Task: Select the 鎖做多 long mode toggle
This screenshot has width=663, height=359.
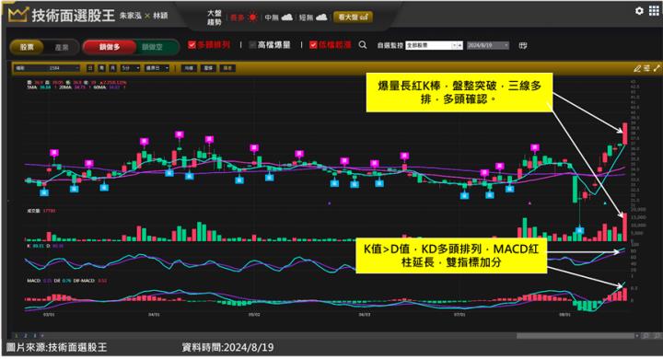Action: click(110, 47)
